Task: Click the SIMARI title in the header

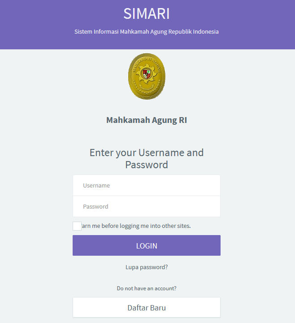Action: click(147, 14)
